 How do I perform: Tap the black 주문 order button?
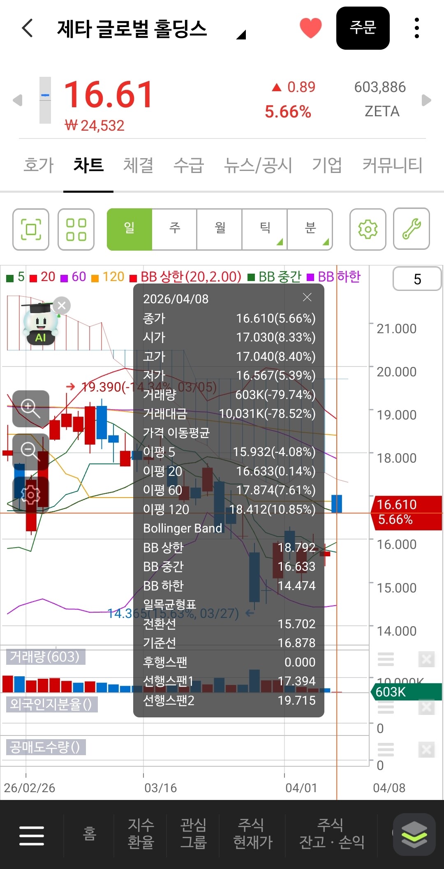[363, 28]
